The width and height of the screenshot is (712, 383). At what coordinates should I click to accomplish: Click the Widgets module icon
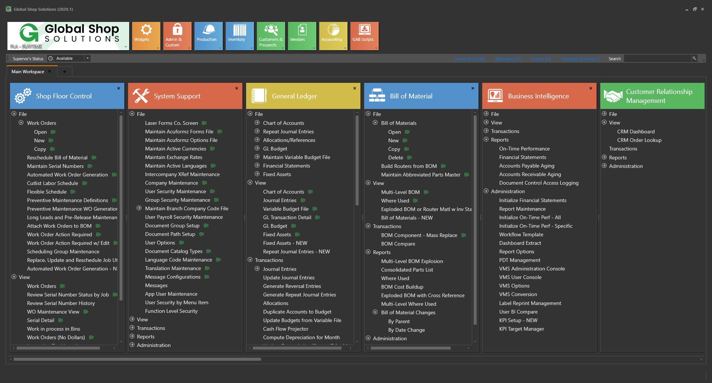click(x=146, y=36)
